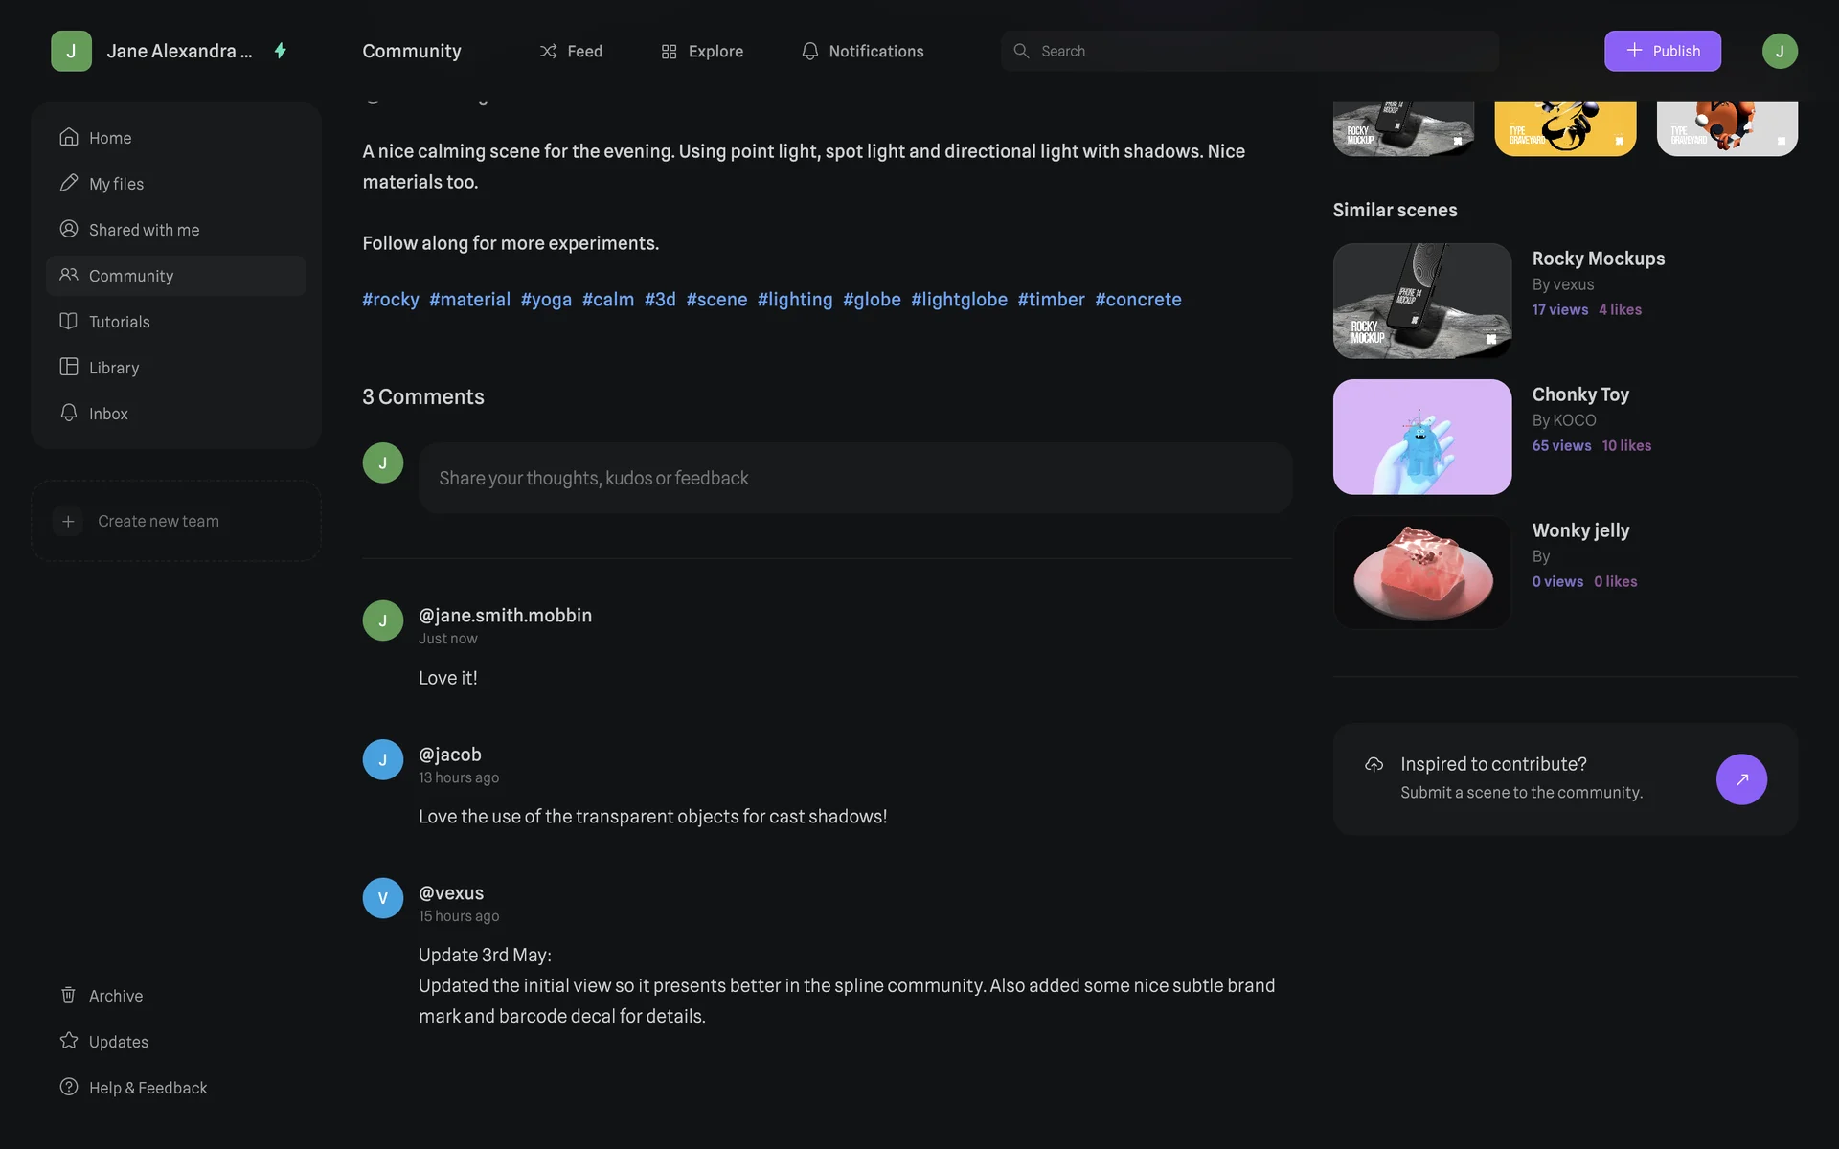Click the green user avatar top right
Viewport: 1839px width, 1149px height.
click(1779, 51)
